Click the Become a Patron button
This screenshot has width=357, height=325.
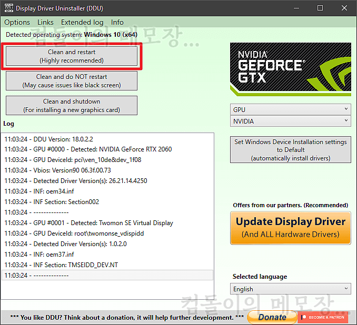(323, 317)
